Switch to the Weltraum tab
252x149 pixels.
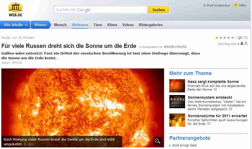coord(80,25)
